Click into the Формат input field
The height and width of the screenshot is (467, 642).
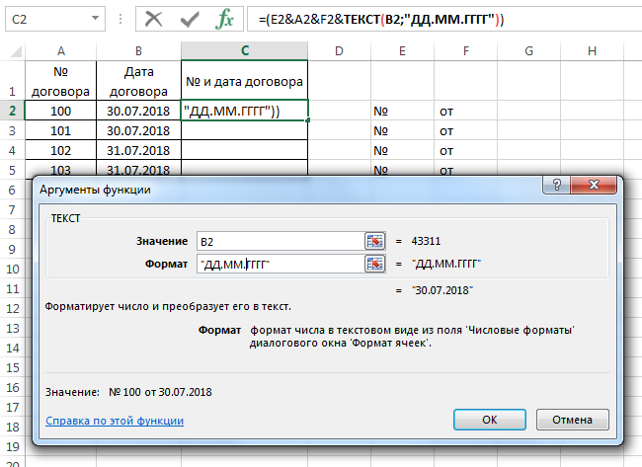[x=279, y=264]
